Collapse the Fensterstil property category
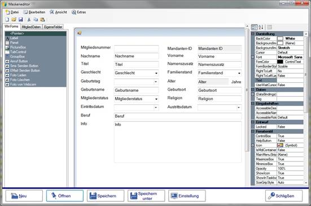311x206 pixels. click(253, 131)
